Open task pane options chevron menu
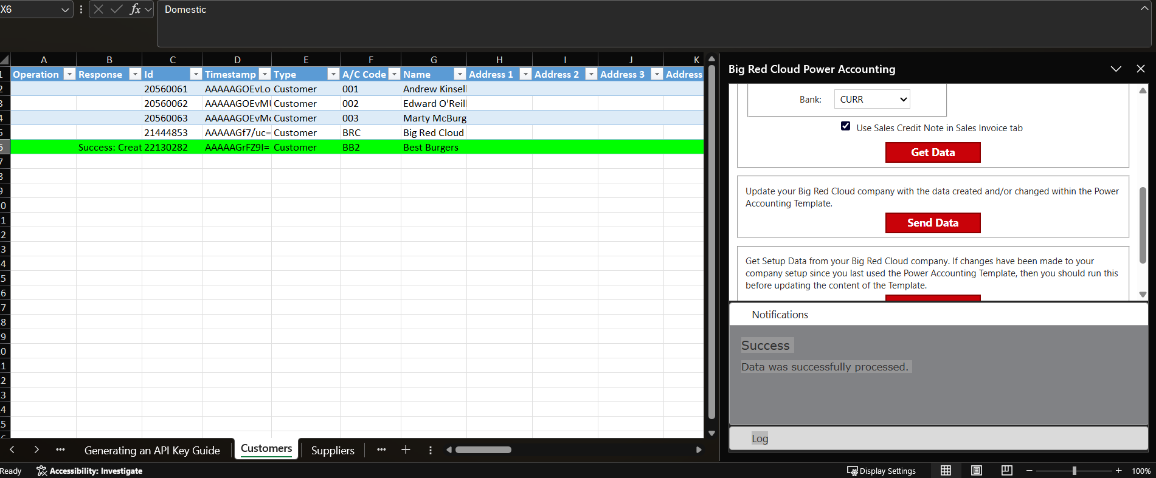Image resolution: width=1156 pixels, height=478 pixels. click(1116, 69)
